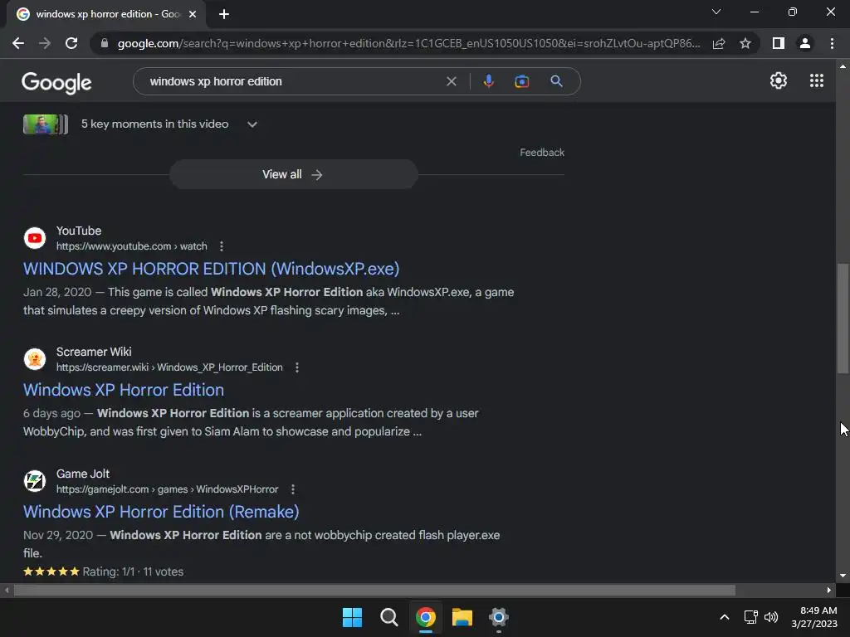Reload the current page
This screenshot has width=850, height=637.
click(x=71, y=43)
